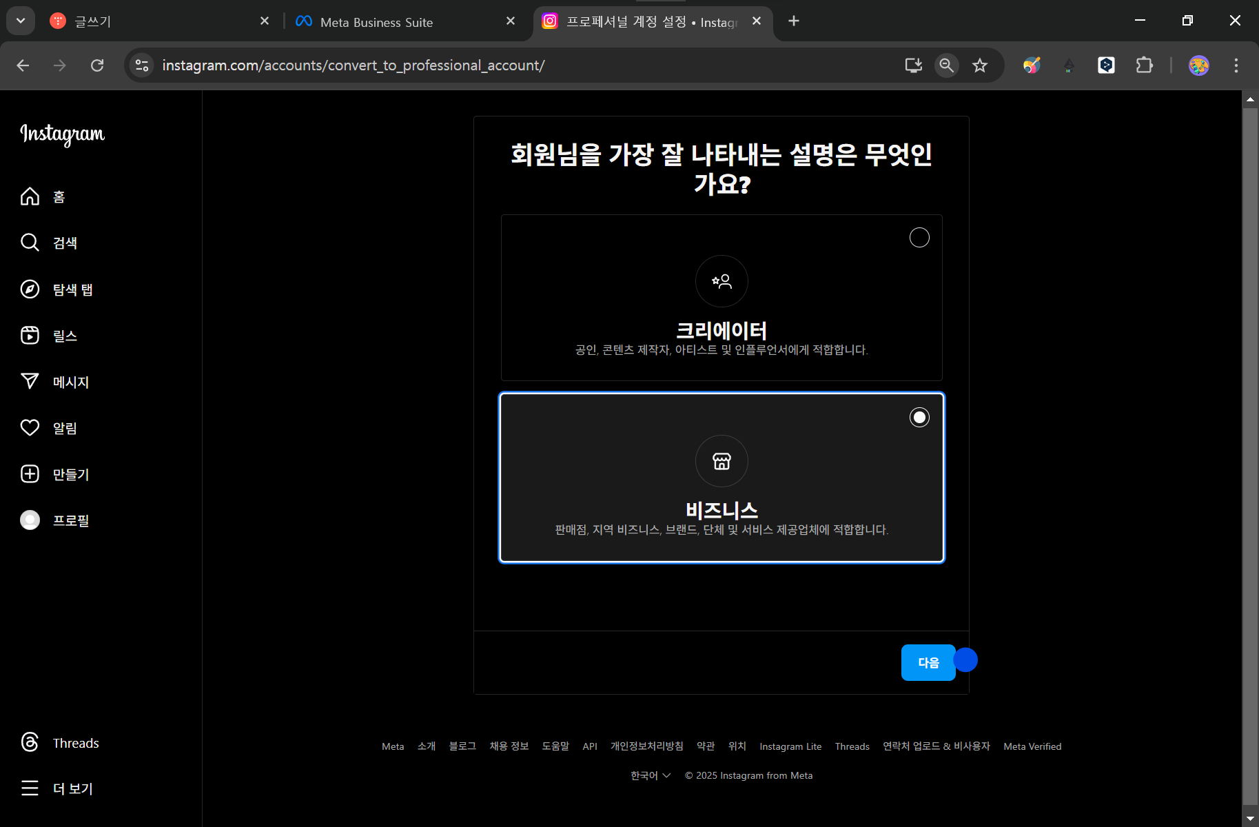The height and width of the screenshot is (827, 1259).
Task: Open Chrome three-dot menu
Action: coord(1236,65)
